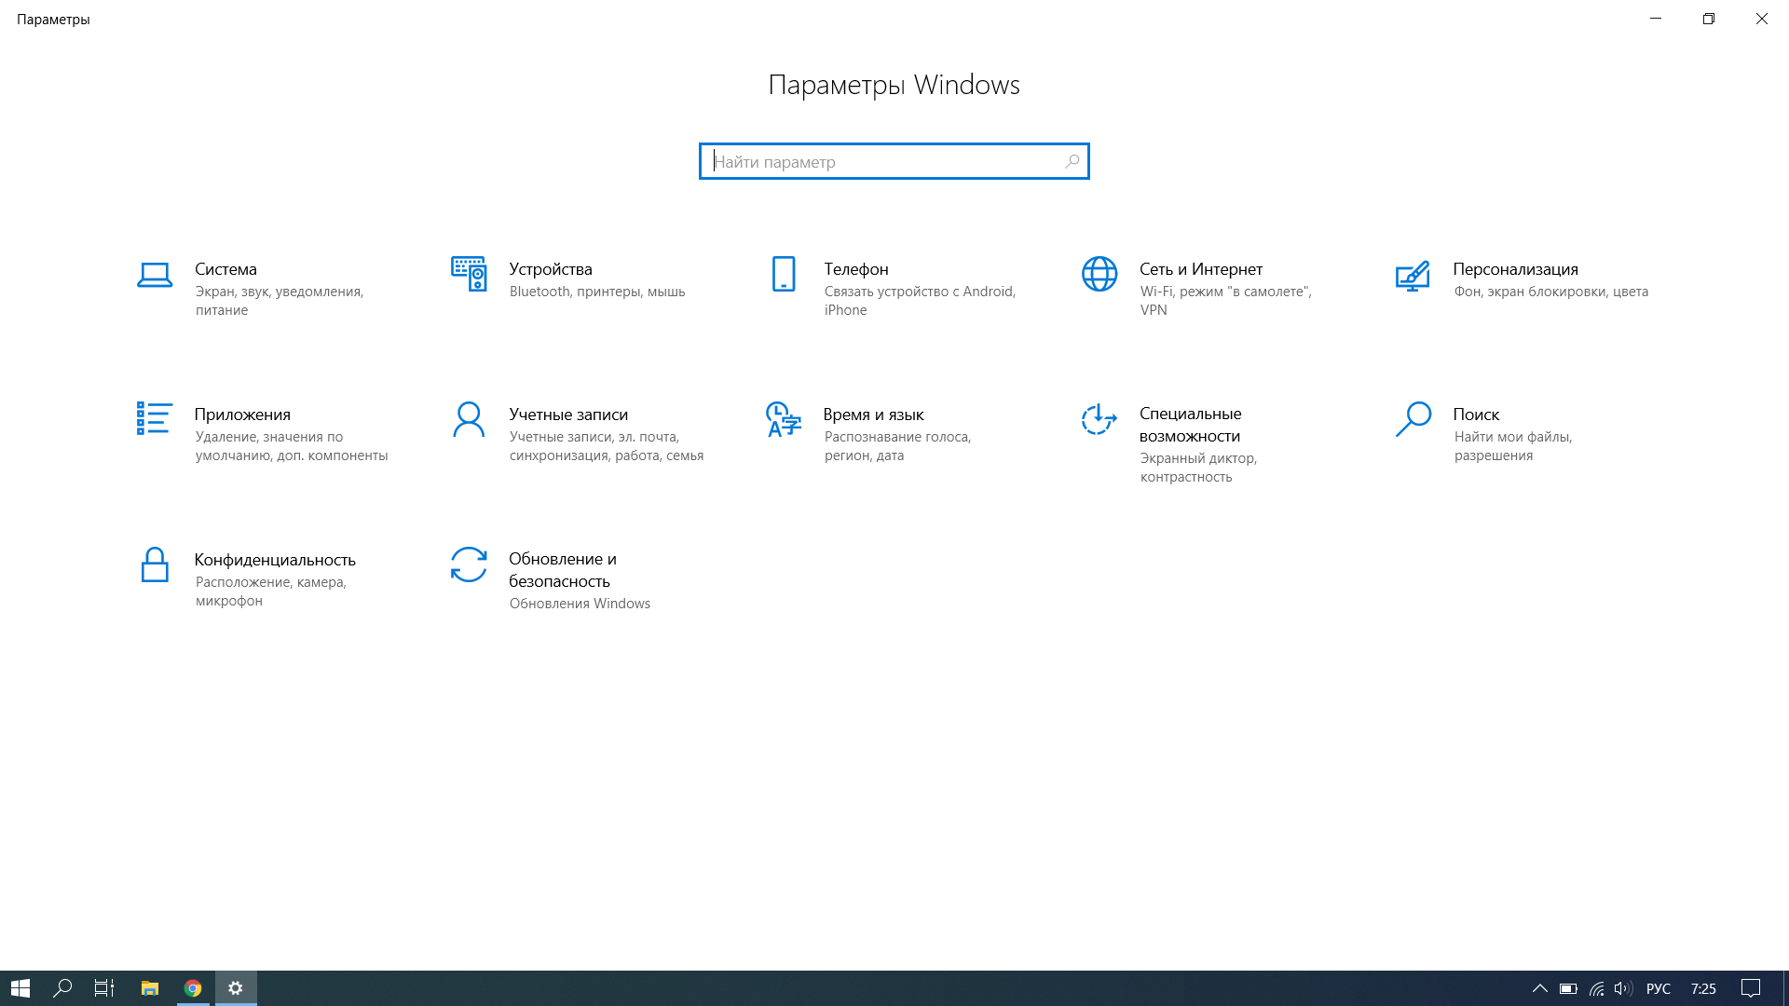Click the 'Экран, звук, уведомления, питание' description

(x=280, y=301)
